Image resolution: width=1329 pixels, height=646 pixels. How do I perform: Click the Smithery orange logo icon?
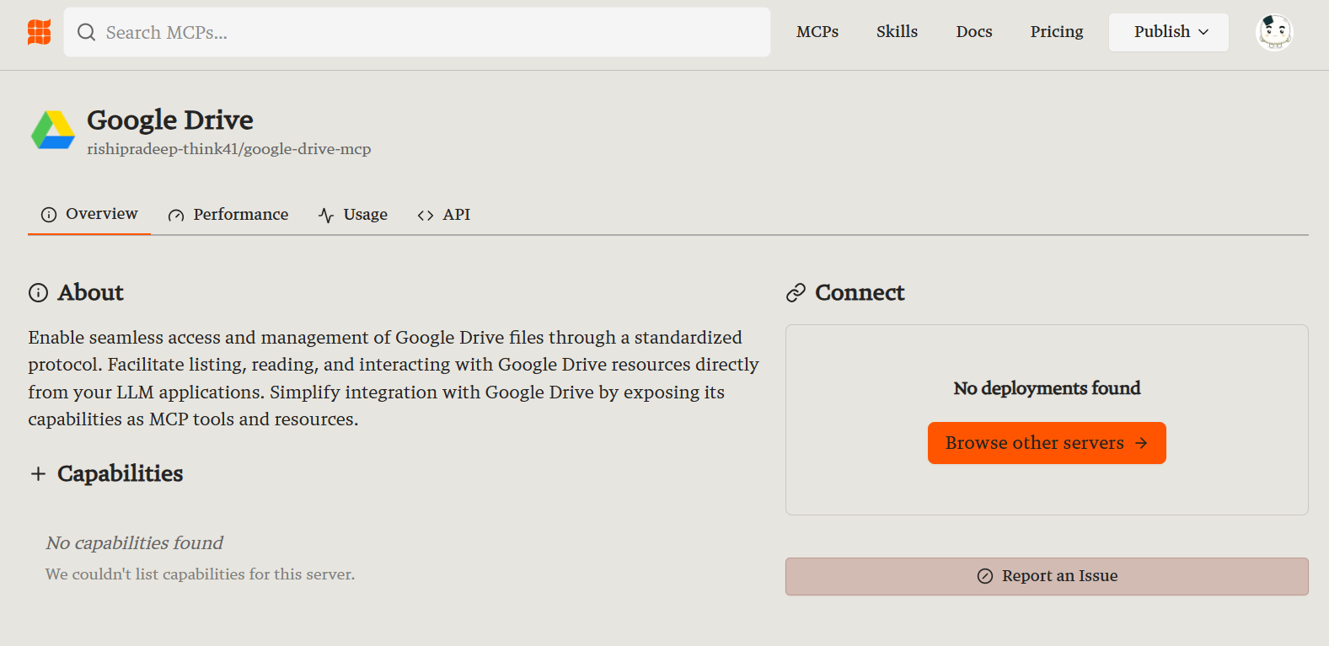(39, 32)
